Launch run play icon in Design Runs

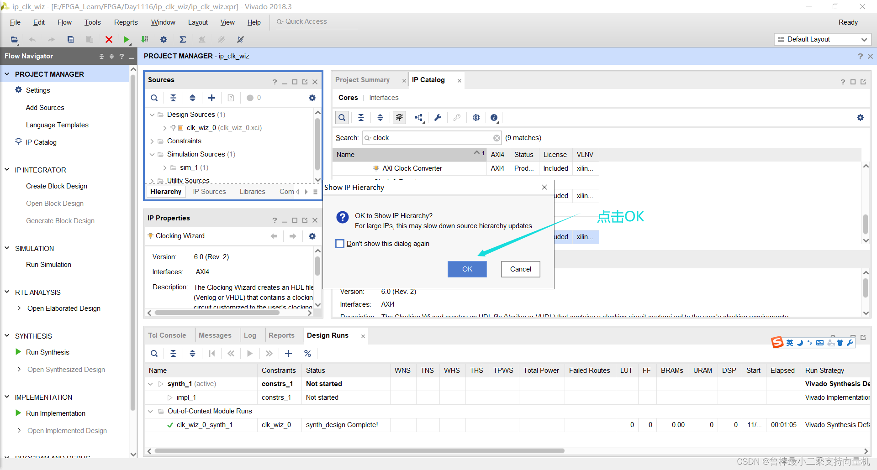pos(250,354)
